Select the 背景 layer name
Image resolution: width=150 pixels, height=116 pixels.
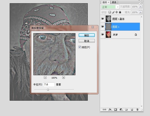tap(115, 35)
